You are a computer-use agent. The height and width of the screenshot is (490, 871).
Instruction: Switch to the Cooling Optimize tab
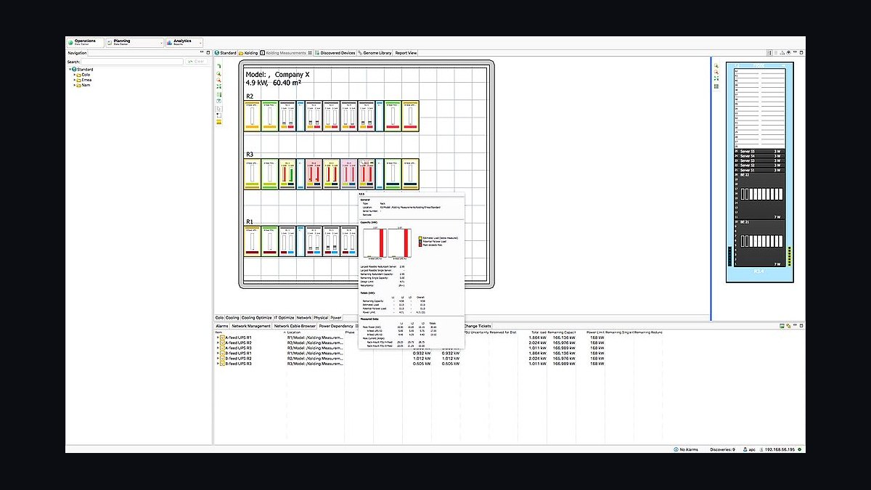click(257, 317)
